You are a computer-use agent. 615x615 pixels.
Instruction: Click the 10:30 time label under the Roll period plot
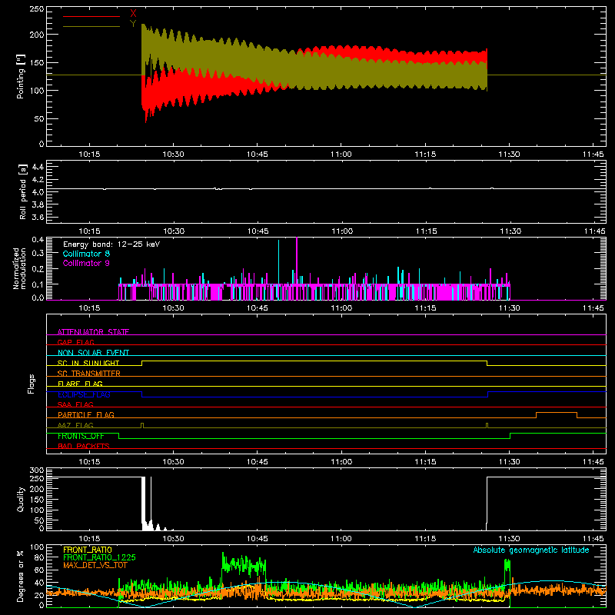174,231
